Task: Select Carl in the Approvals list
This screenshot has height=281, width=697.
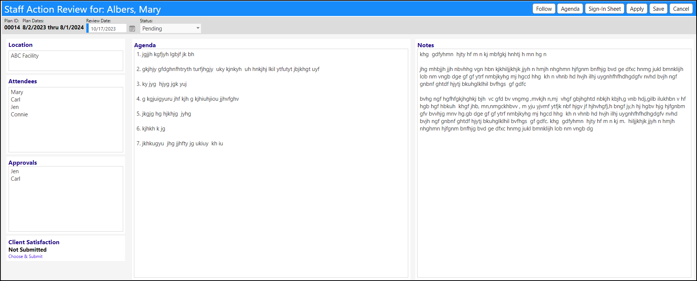Action: (16, 179)
